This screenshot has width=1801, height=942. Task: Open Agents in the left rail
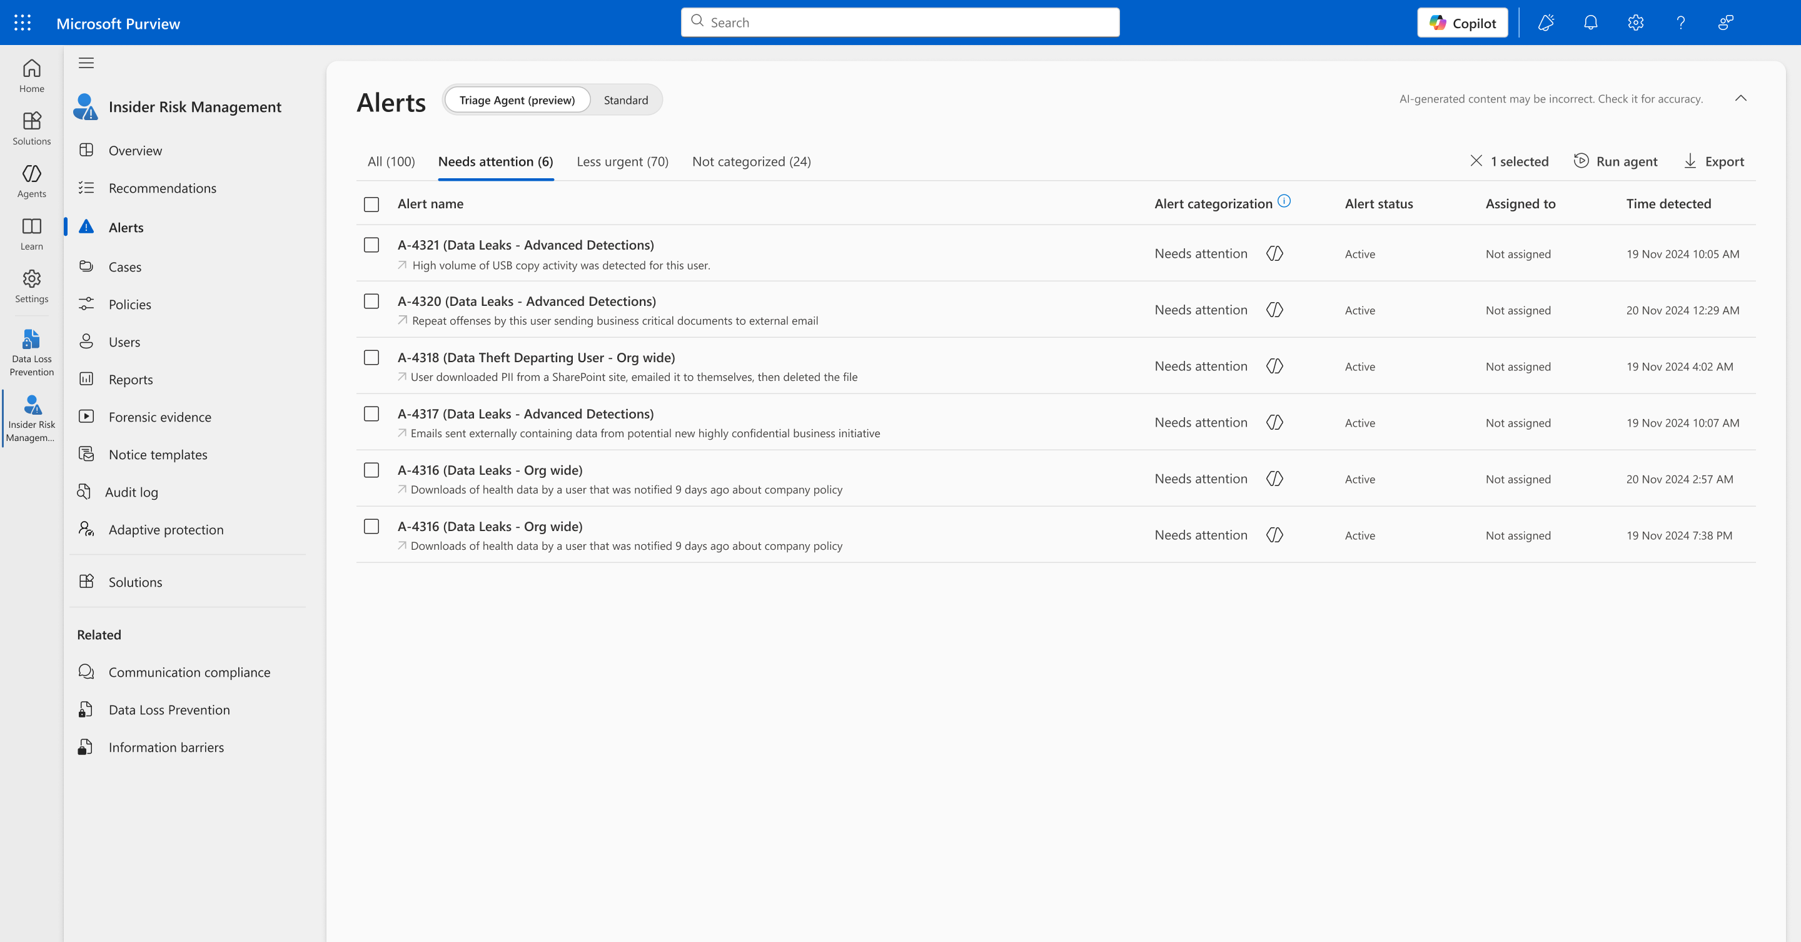[31, 180]
